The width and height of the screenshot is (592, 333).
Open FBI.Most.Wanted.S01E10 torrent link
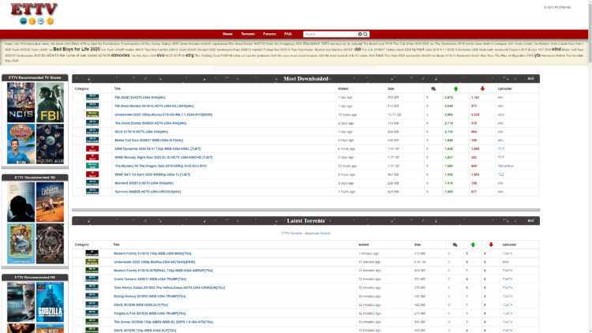[154, 106]
